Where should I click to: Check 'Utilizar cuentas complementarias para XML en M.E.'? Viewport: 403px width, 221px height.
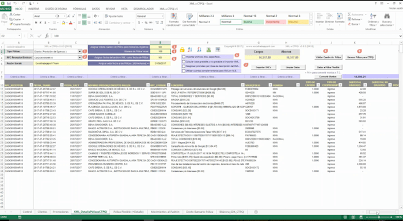click(184, 71)
